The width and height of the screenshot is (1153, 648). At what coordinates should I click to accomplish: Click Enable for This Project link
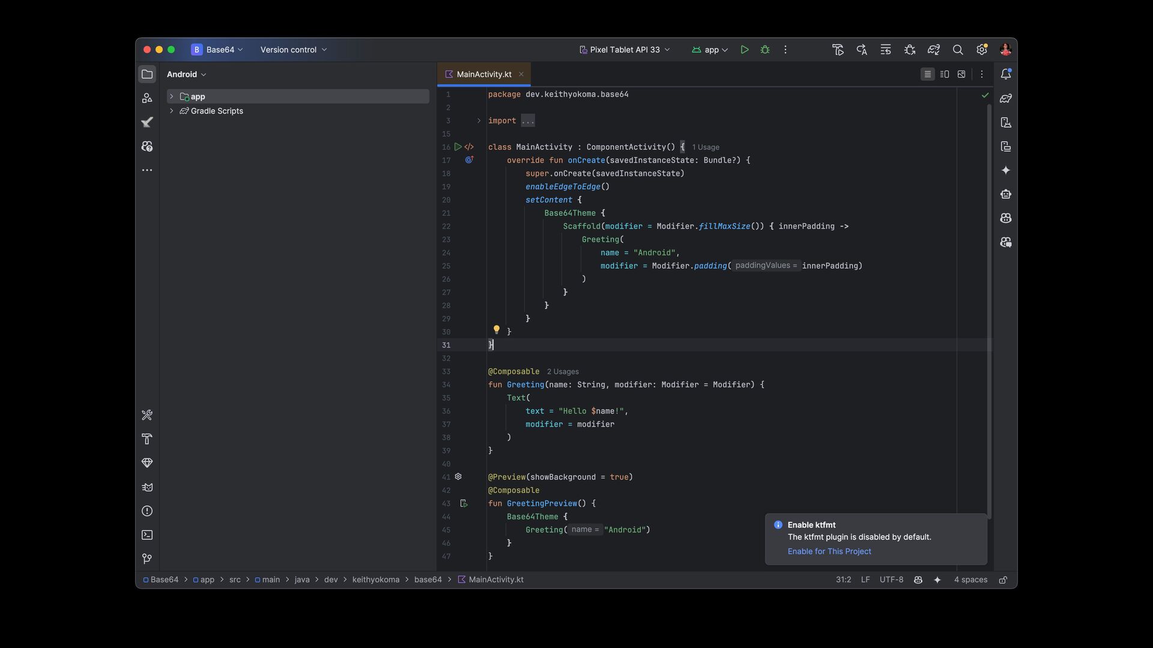829,551
